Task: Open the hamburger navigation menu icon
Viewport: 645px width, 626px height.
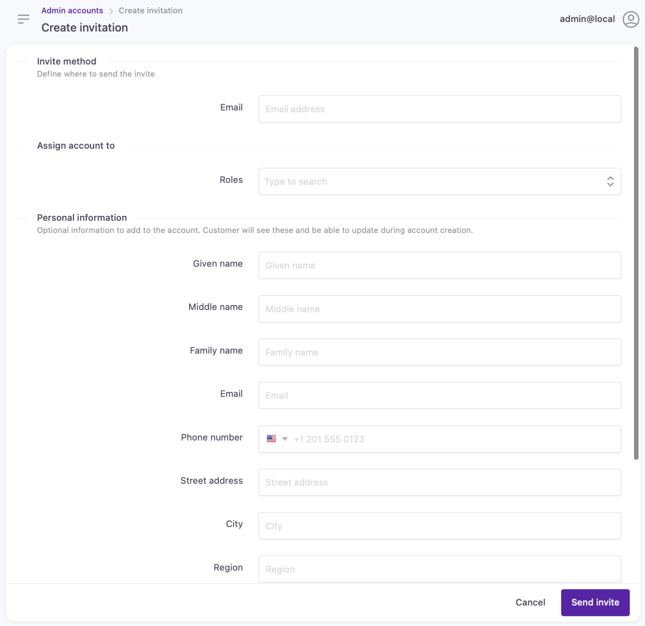Action: point(23,19)
